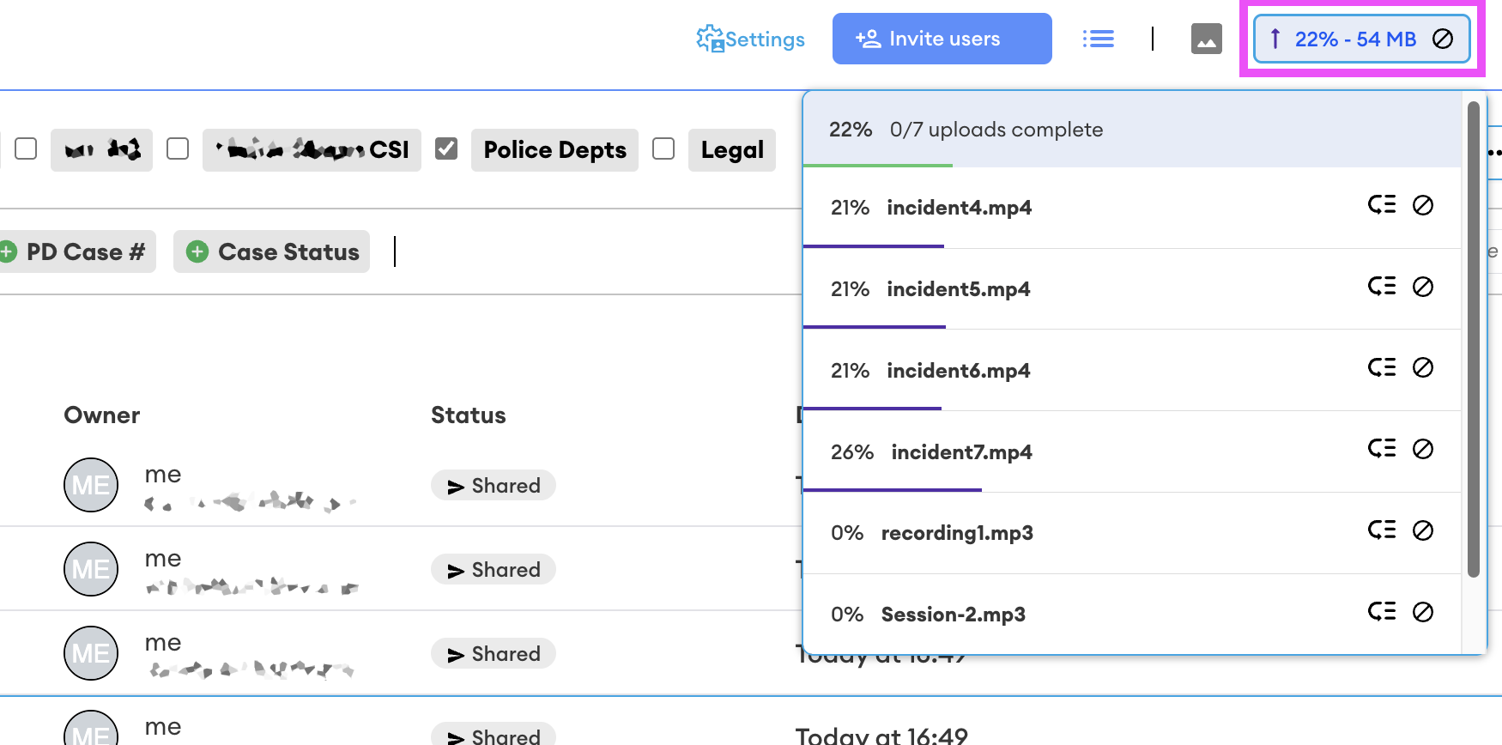Show details icon for incident7.mp4
The image size is (1502, 745).
tap(1381, 449)
